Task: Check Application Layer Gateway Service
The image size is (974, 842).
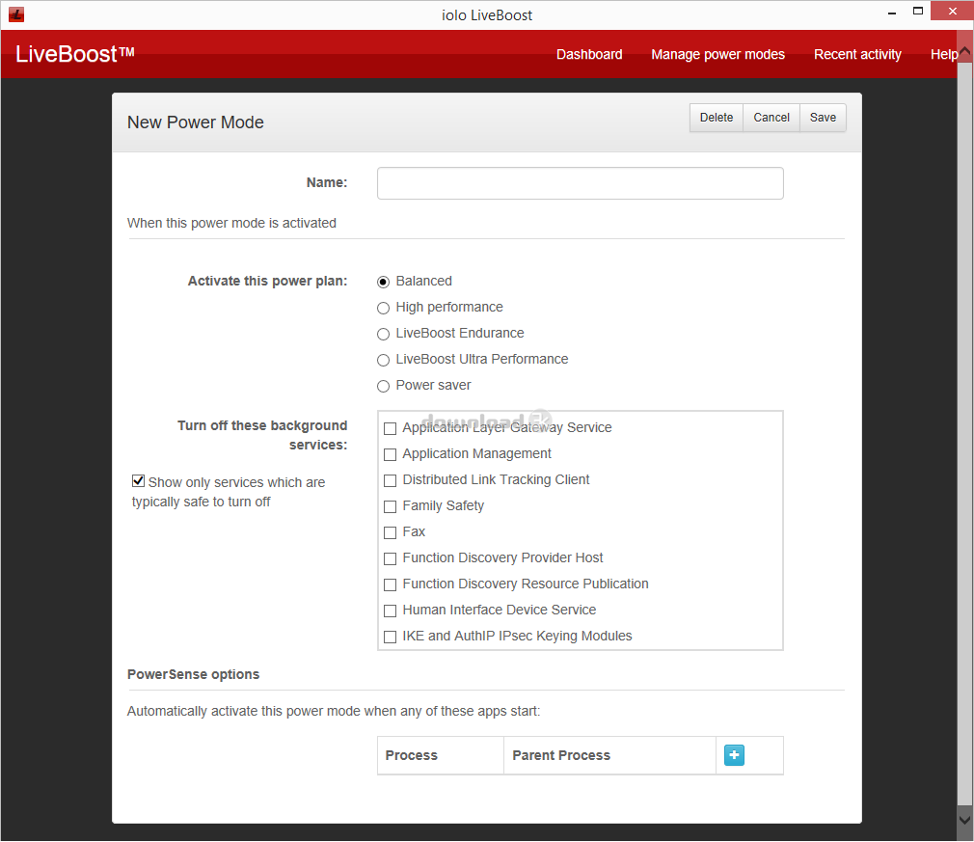Action: (x=391, y=429)
